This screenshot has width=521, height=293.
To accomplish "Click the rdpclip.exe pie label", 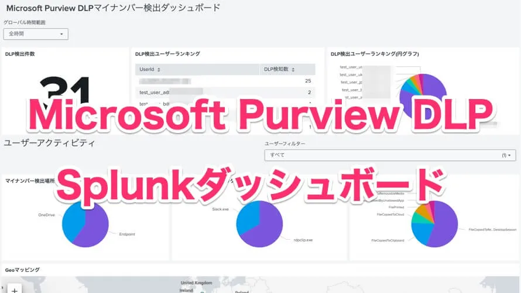I will pyautogui.click(x=303, y=240).
